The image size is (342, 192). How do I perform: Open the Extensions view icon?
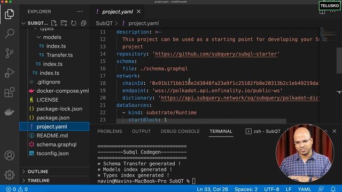10,92
